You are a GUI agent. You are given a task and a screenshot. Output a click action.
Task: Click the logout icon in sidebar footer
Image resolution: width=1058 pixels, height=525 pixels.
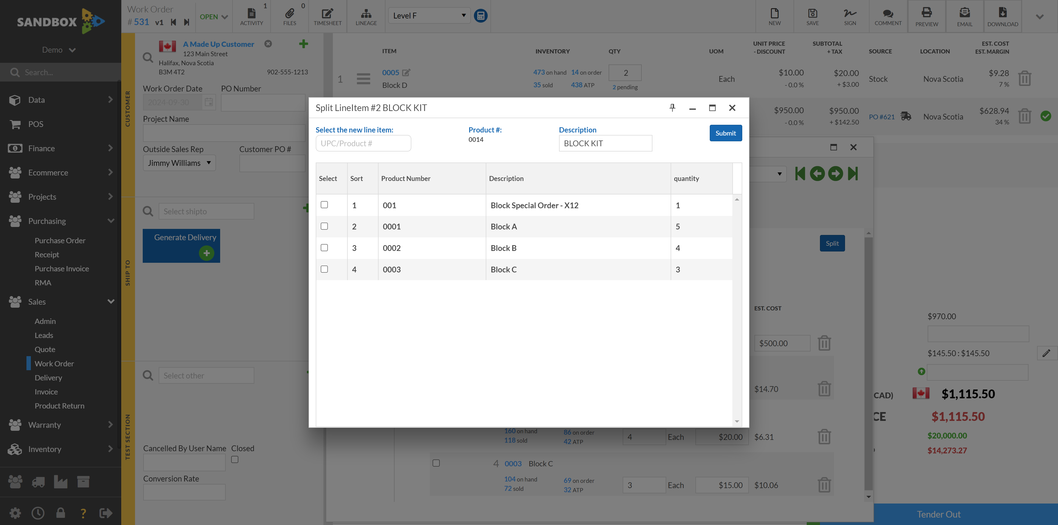coord(106,513)
